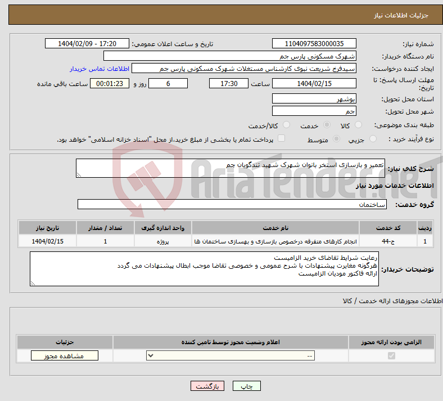The width and height of the screenshot is (443, 401).
Task: Click the requester field سیدفرخ شریعت نبوی
Action: (244, 69)
